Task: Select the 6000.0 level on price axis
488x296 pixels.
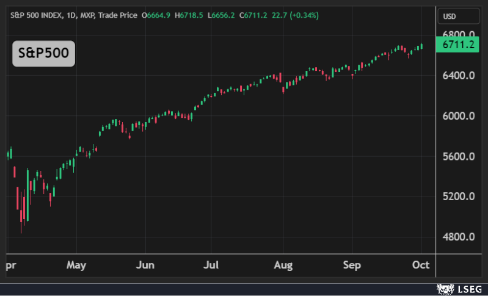Action: point(459,116)
